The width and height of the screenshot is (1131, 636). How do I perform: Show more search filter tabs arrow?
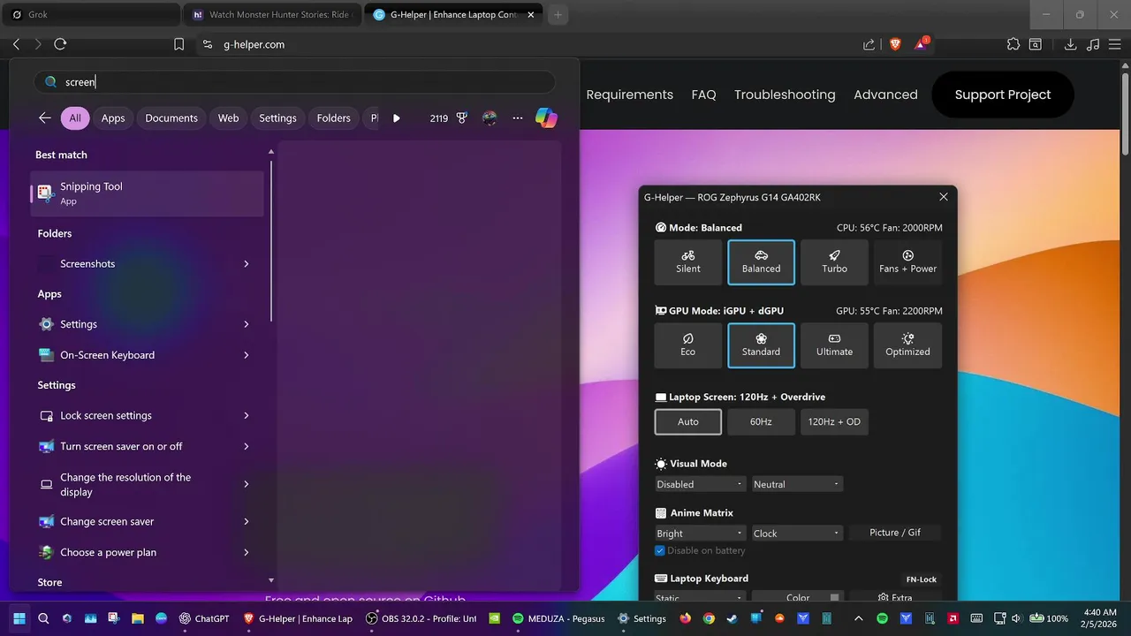tap(397, 118)
